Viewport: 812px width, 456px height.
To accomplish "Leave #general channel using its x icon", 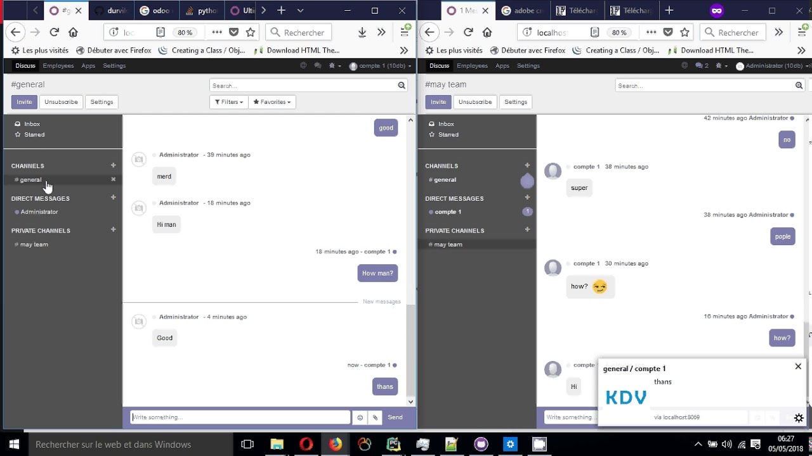I will pyautogui.click(x=114, y=179).
